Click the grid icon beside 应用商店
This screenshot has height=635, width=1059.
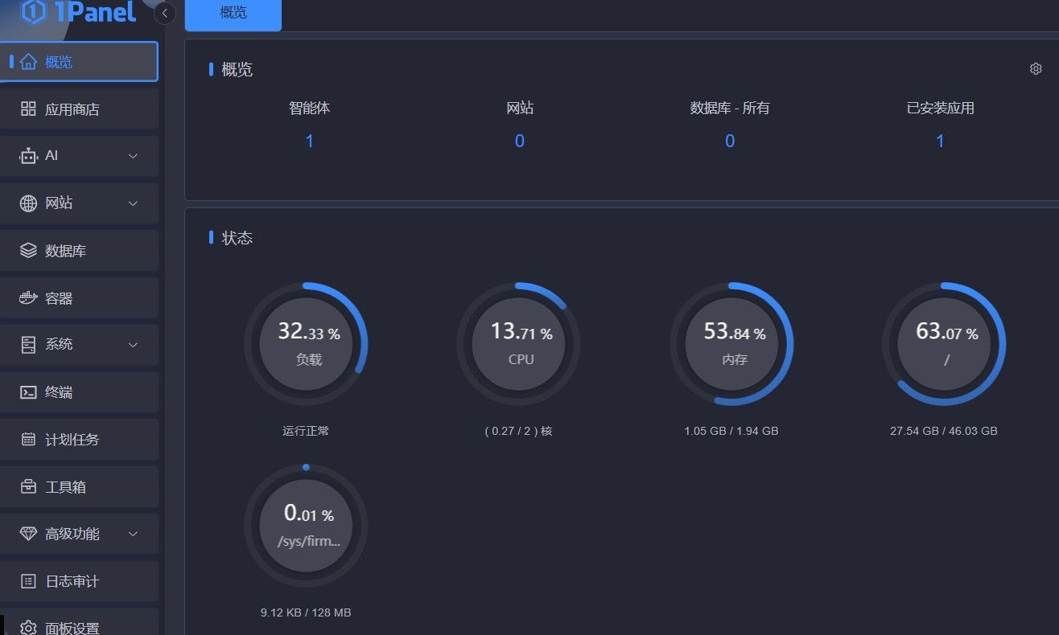[x=28, y=109]
